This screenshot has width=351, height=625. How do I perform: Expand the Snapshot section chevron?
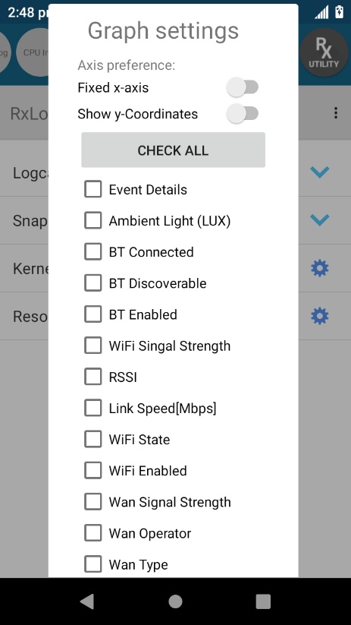pyautogui.click(x=320, y=220)
